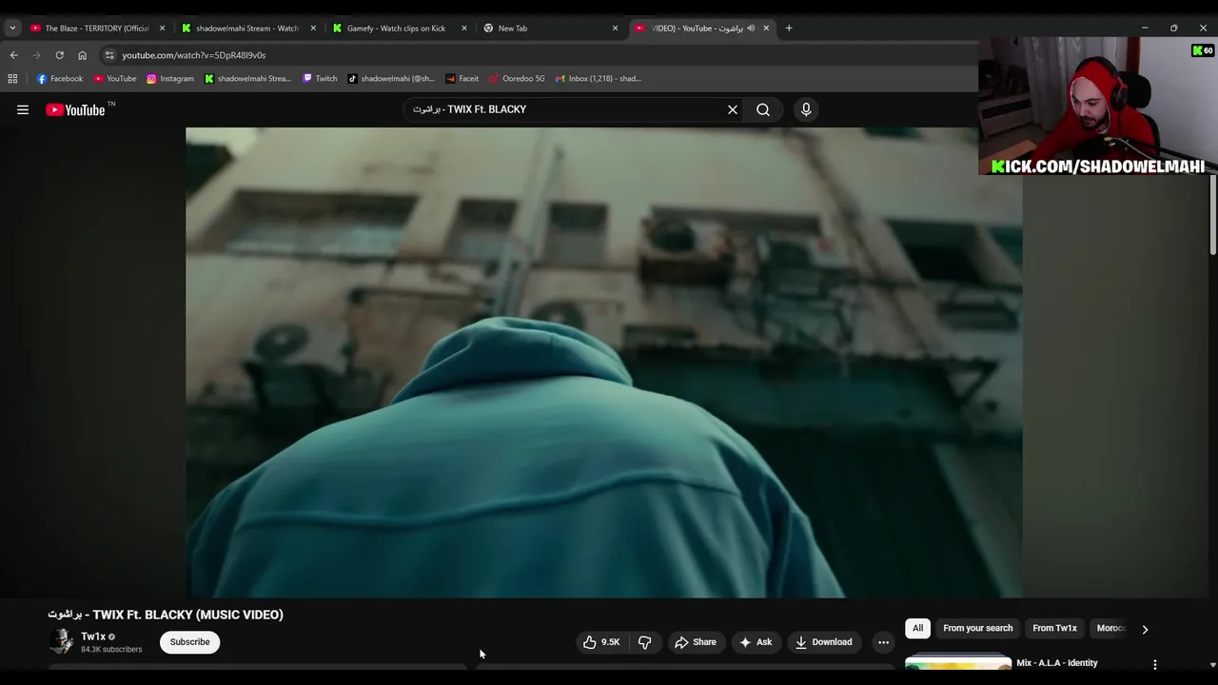
Task: Open Mix - A.L.A - Identity thumbnail
Action: pos(958,662)
